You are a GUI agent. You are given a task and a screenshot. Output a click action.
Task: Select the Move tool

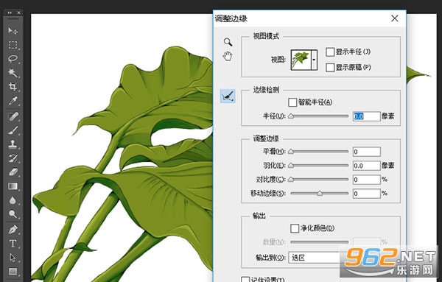(13, 30)
